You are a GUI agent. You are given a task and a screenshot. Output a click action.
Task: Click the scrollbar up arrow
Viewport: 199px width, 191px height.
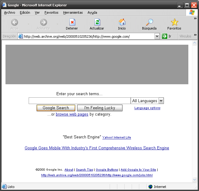[x=194, y=43]
